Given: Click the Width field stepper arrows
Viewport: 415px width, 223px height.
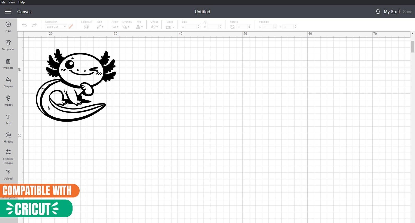Looking at the screenshot, I should (x=198, y=27).
